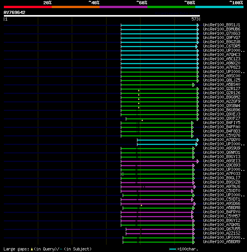Click the cyan ~100% identity legend segment

pos(219,7)
